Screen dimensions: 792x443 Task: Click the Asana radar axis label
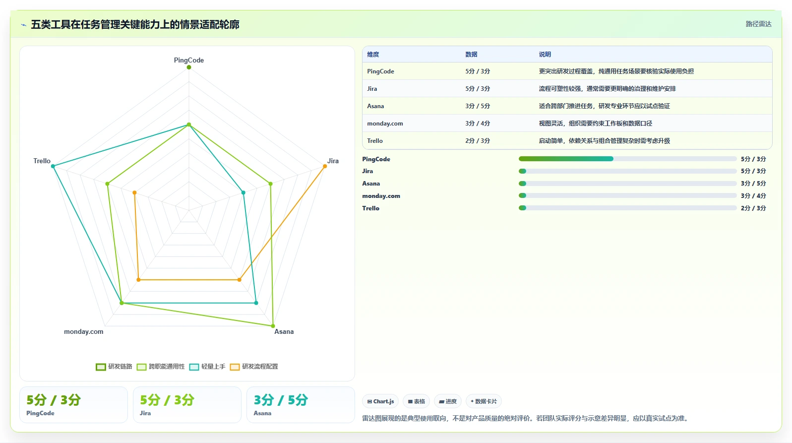tap(284, 331)
